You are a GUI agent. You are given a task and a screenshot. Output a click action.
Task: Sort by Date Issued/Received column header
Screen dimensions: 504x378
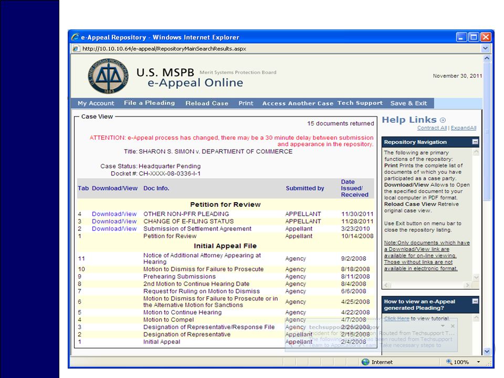354,188
